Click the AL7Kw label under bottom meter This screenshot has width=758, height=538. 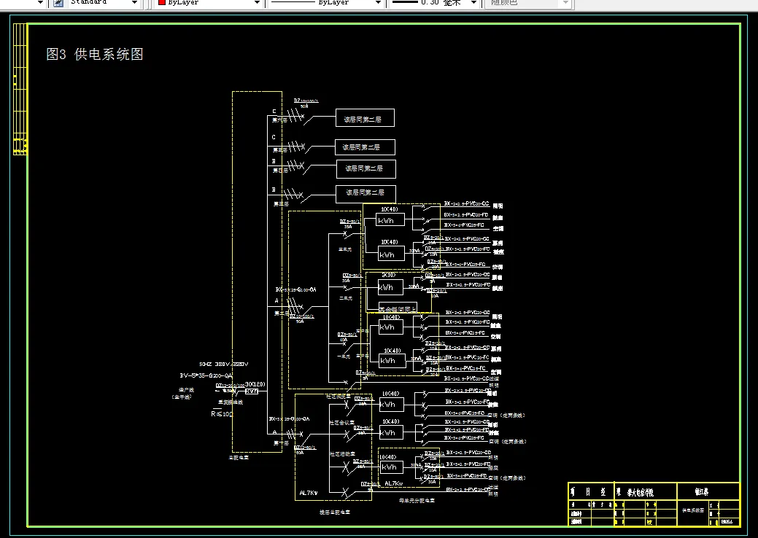click(394, 483)
